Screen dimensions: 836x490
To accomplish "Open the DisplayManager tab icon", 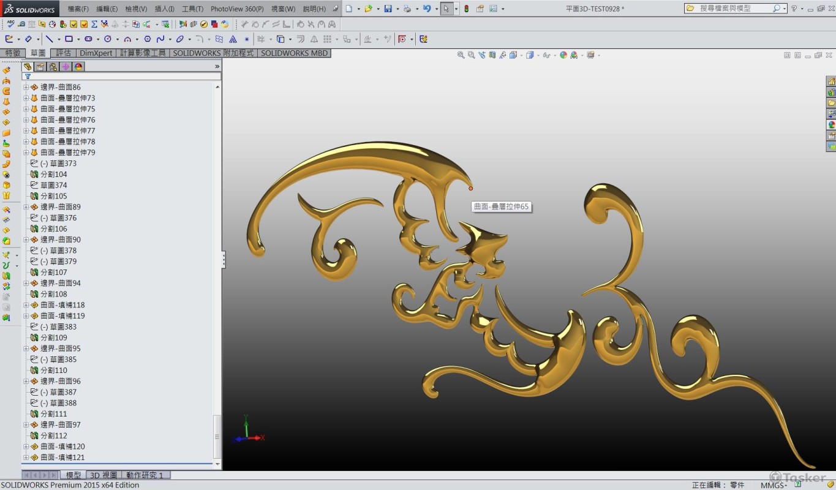I will (78, 67).
